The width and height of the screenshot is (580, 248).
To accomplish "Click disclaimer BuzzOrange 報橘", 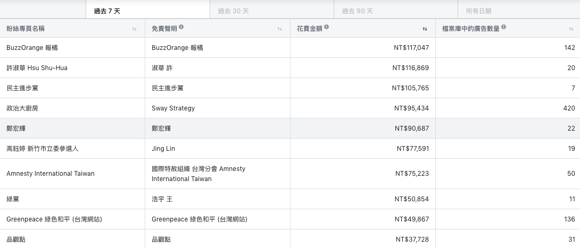I will [x=177, y=48].
